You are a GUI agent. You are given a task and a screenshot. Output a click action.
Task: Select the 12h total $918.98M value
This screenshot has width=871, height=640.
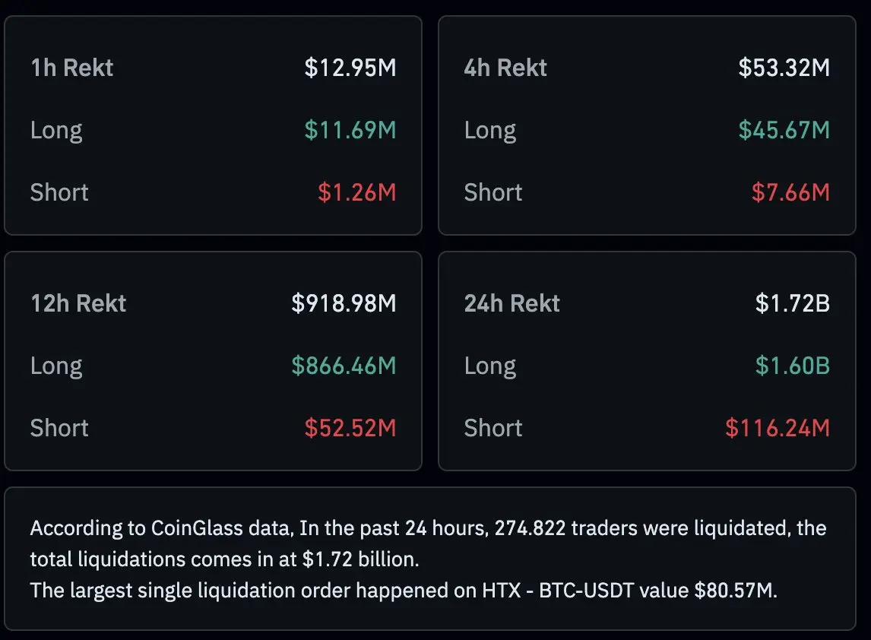coord(344,303)
